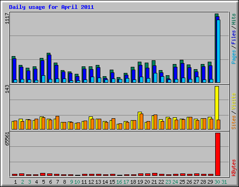Click day 27 on the x-axis

(x=196, y=182)
